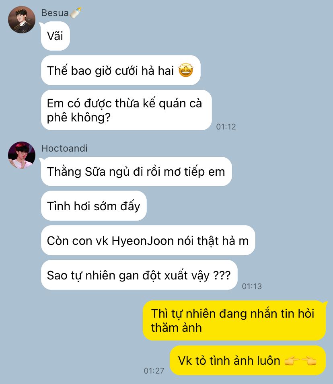
Task: Select the "Thằng Sữa ngủ đi rồi mơ tiếp em" message
Action: 136,171
